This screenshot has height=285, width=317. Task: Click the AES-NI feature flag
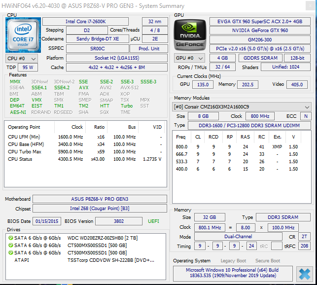18,112
